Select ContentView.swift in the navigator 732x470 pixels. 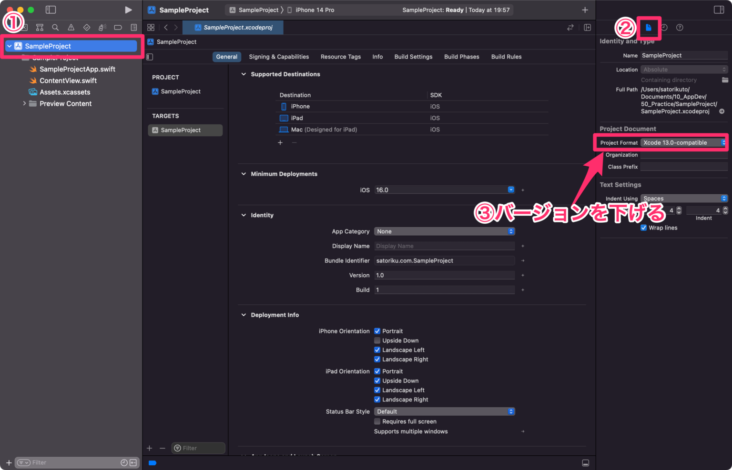[67, 80]
